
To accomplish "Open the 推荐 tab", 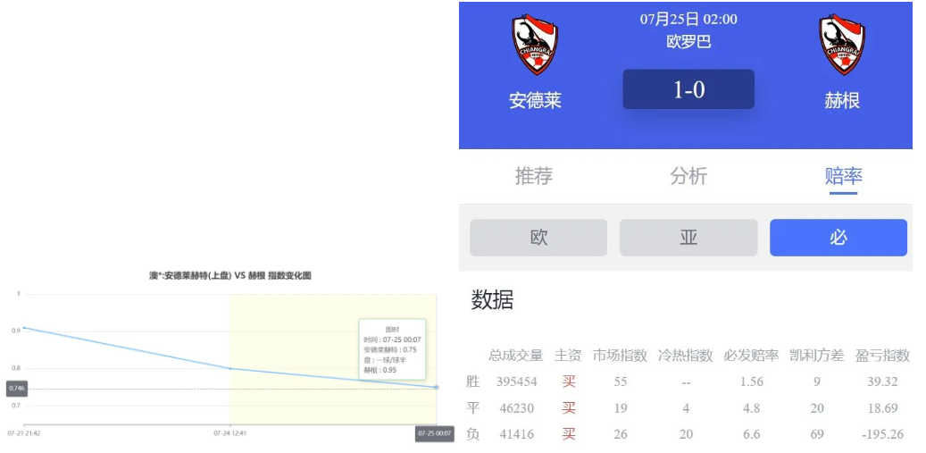I will pos(534,176).
